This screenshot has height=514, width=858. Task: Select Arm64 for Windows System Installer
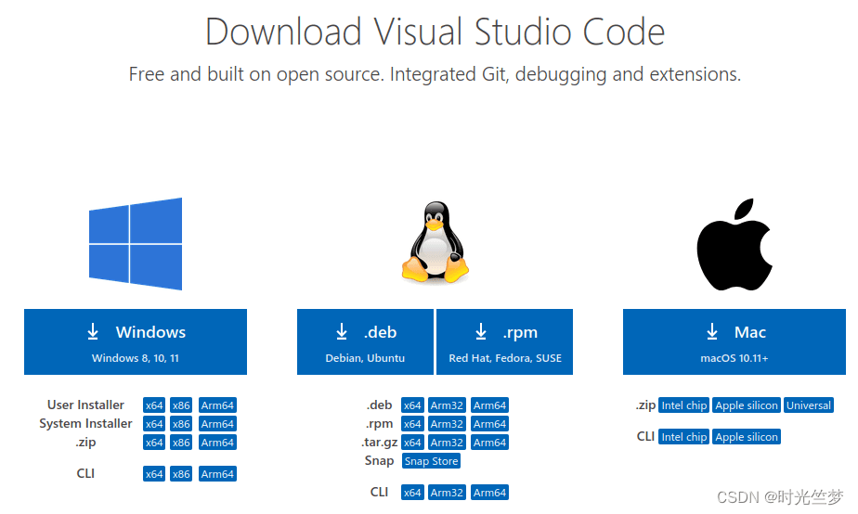click(x=217, y=424)
